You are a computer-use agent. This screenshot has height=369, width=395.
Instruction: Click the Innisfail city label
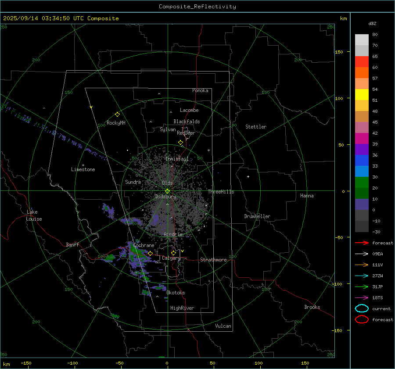point(177,159)
